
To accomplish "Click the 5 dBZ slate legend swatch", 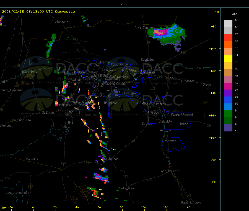I will point(228,128).
